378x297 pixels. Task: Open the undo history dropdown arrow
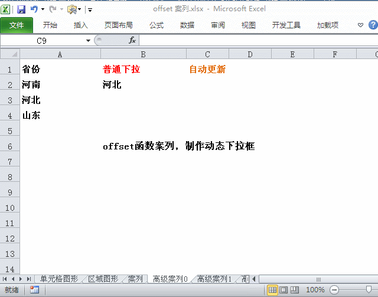tap(43, 9)
